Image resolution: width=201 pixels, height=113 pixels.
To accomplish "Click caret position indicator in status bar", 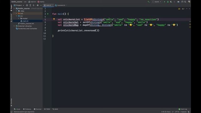I will [166, 112].
